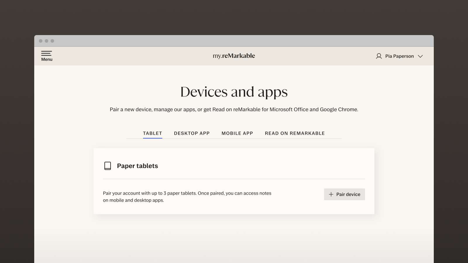Click the user profile avatar icon
Viewport: 468px width, 263px height.
pos(379,56)
